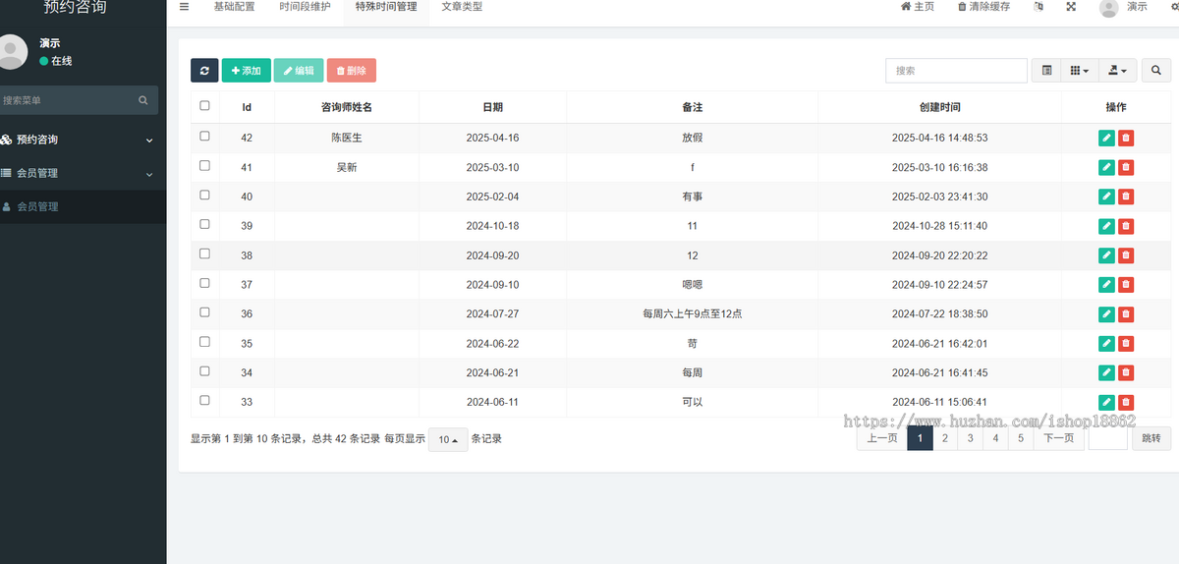Viewport: 1179px width, 564px height.
Task: Click the green 添加 button
Action: click(x=246, y=71)
